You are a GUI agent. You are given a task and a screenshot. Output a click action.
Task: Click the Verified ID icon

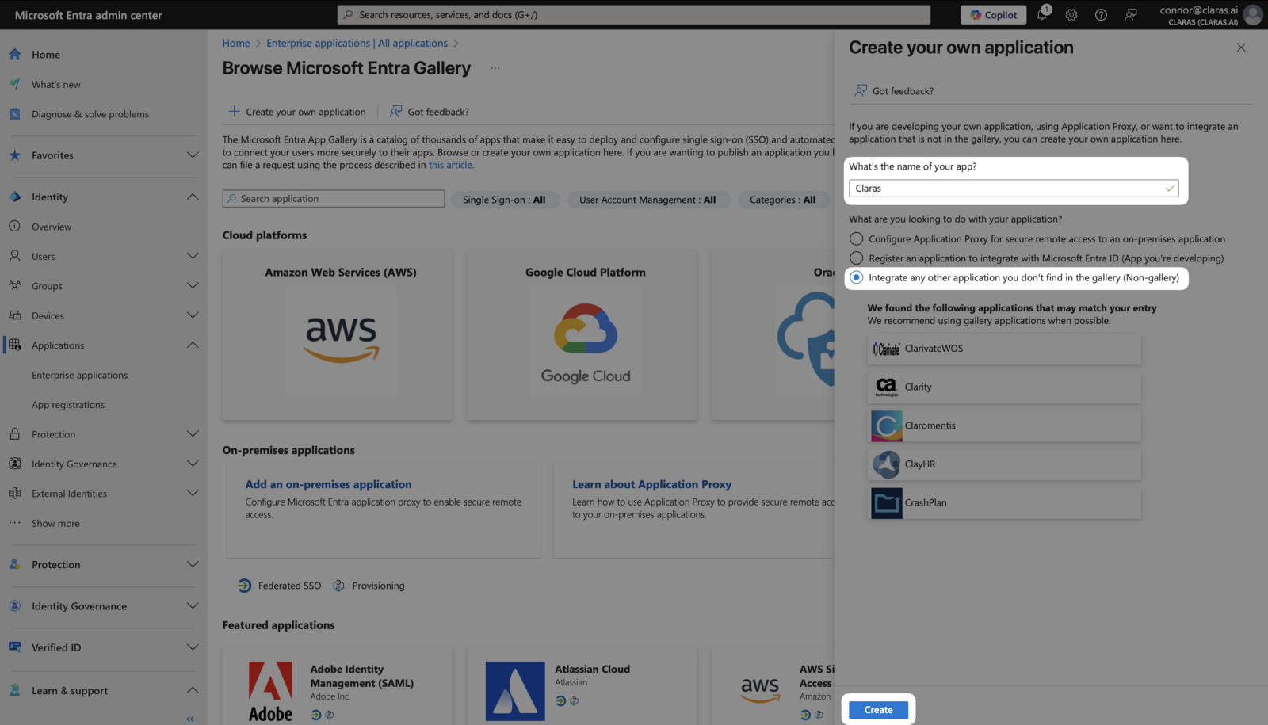tap(14, 647)
